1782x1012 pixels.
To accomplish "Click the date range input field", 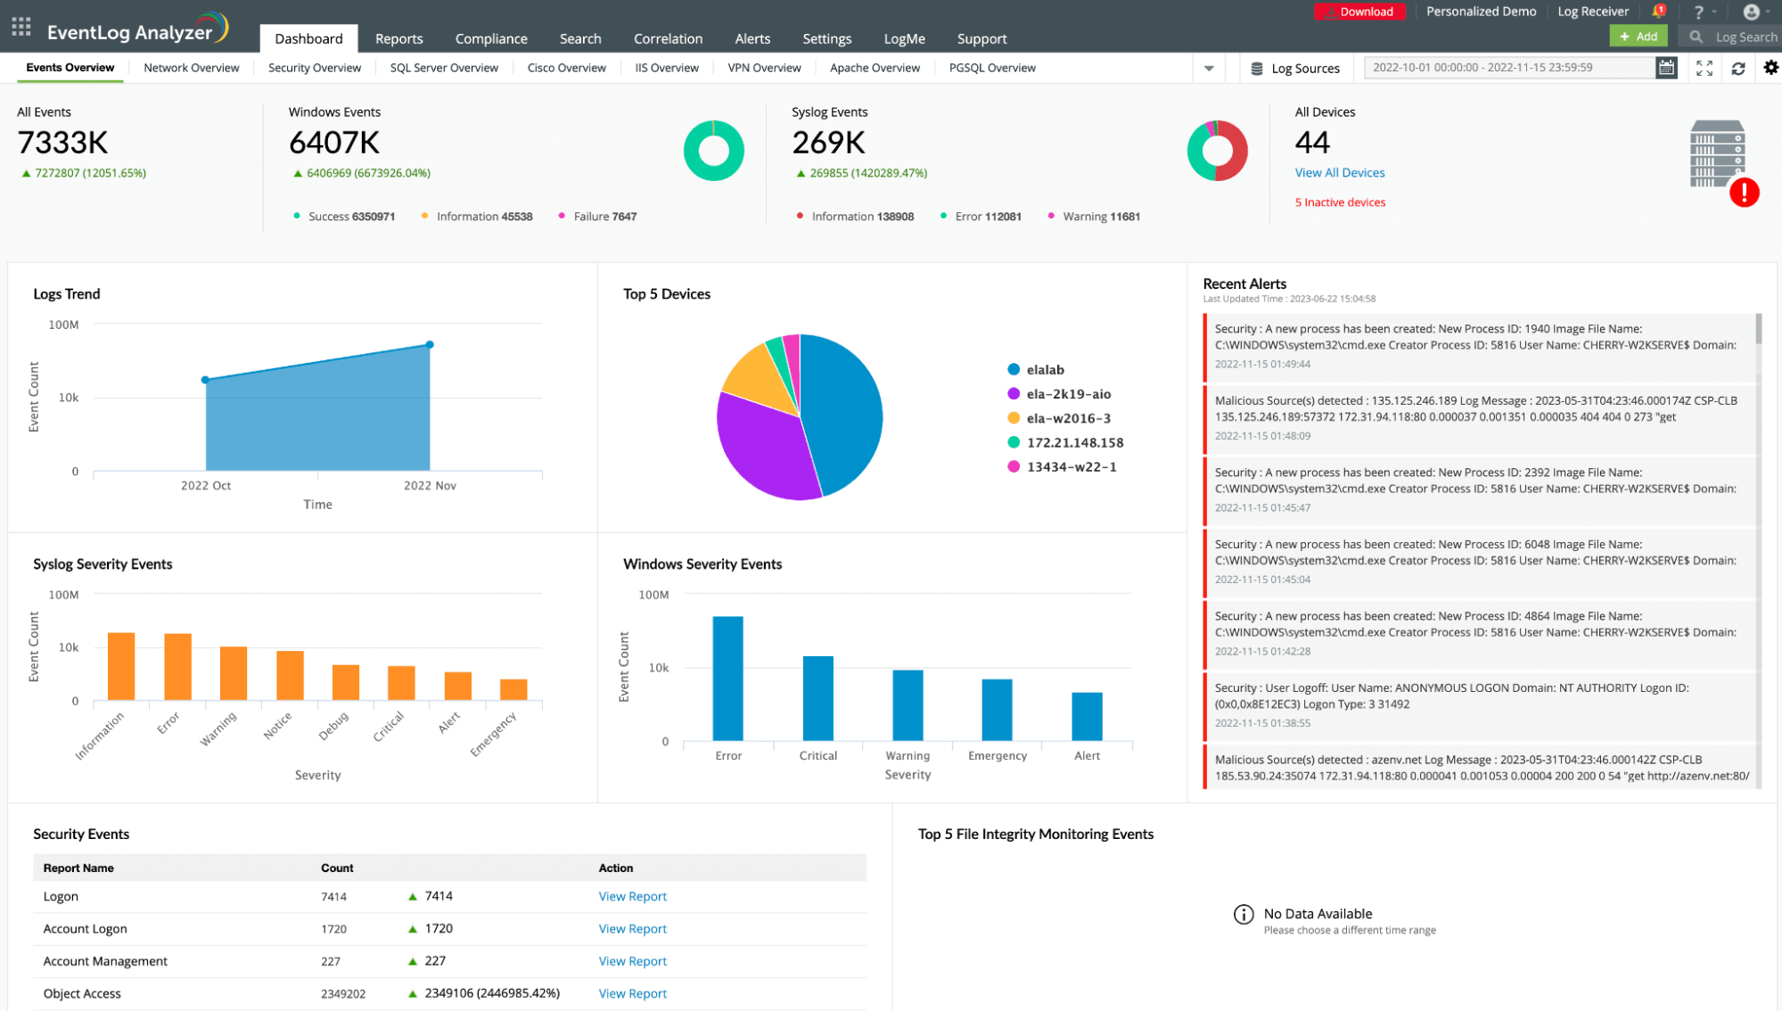I will [x=1509, y=68].
